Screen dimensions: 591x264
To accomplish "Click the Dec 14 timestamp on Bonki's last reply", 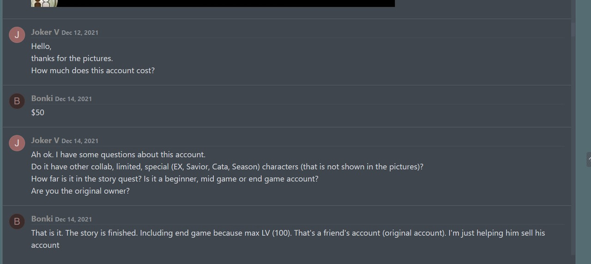I will click(73, 219).
